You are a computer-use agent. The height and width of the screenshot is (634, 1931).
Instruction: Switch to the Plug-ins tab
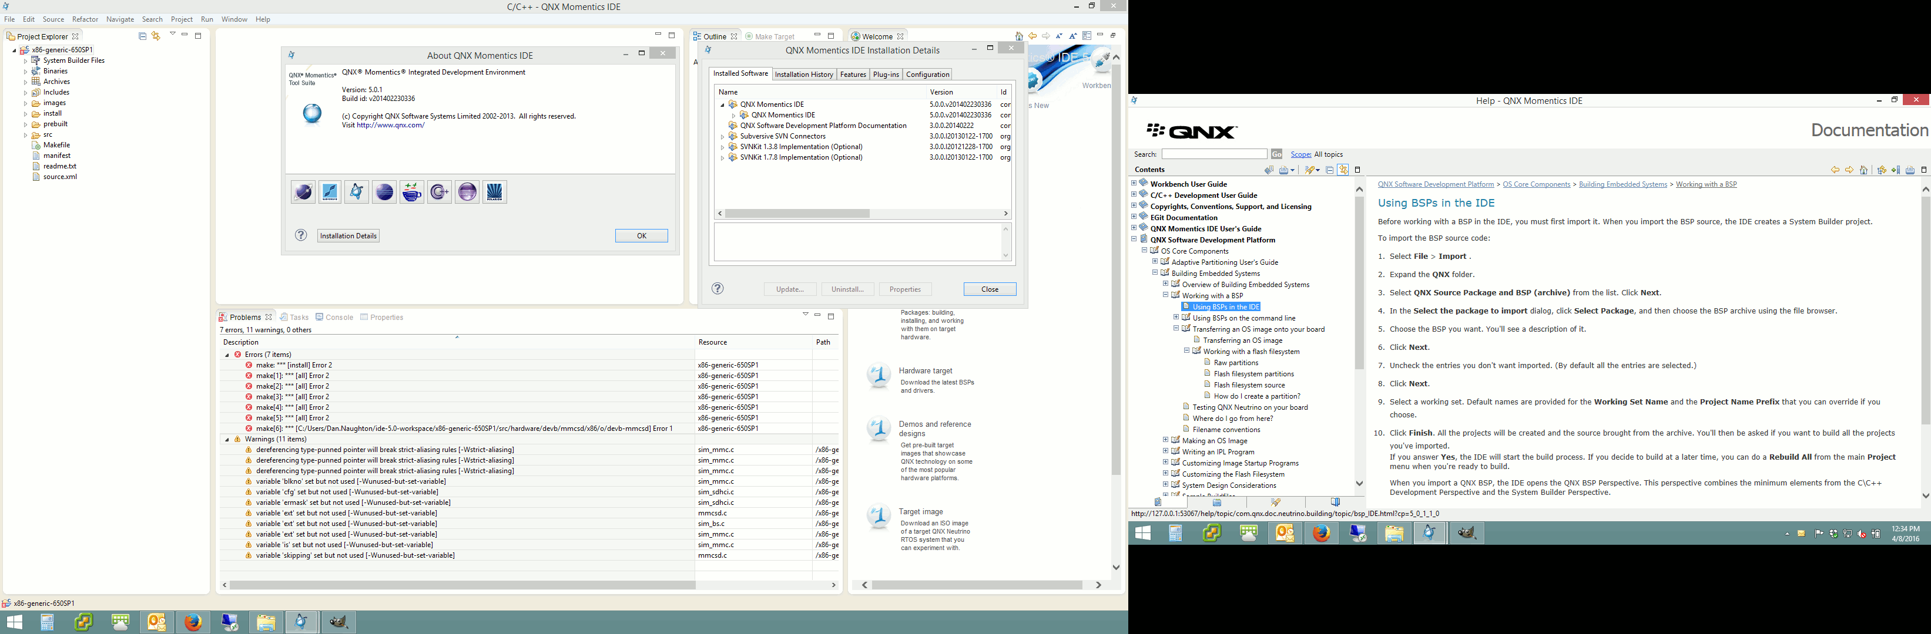click(x=886, y=74)
